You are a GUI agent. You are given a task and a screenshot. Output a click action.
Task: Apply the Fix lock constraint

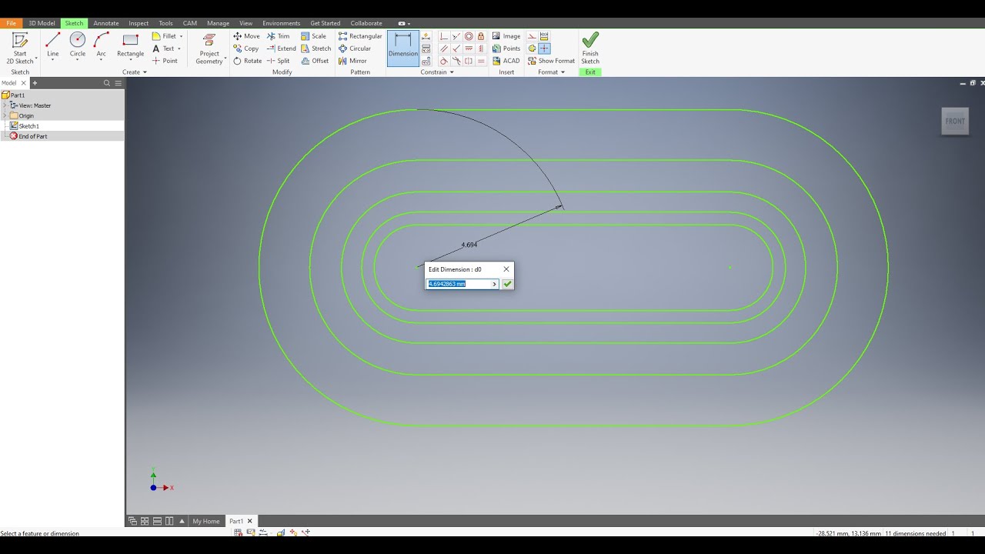click(481, 36)
